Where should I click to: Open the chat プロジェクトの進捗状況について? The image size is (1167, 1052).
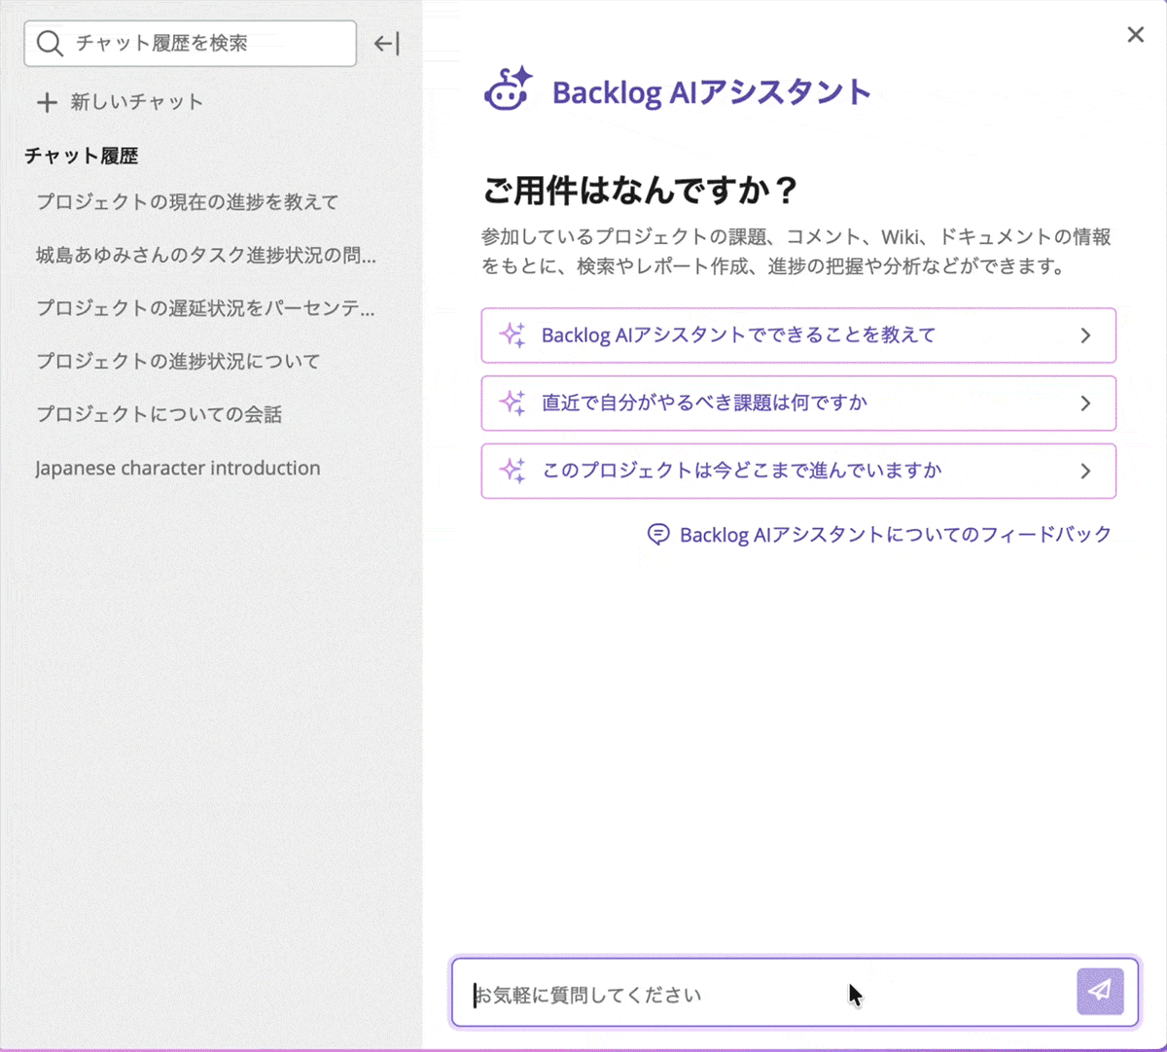(177, 361)
